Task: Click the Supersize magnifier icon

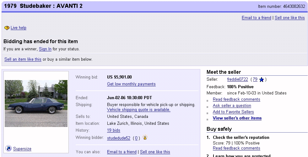Action: pos(8,149)
